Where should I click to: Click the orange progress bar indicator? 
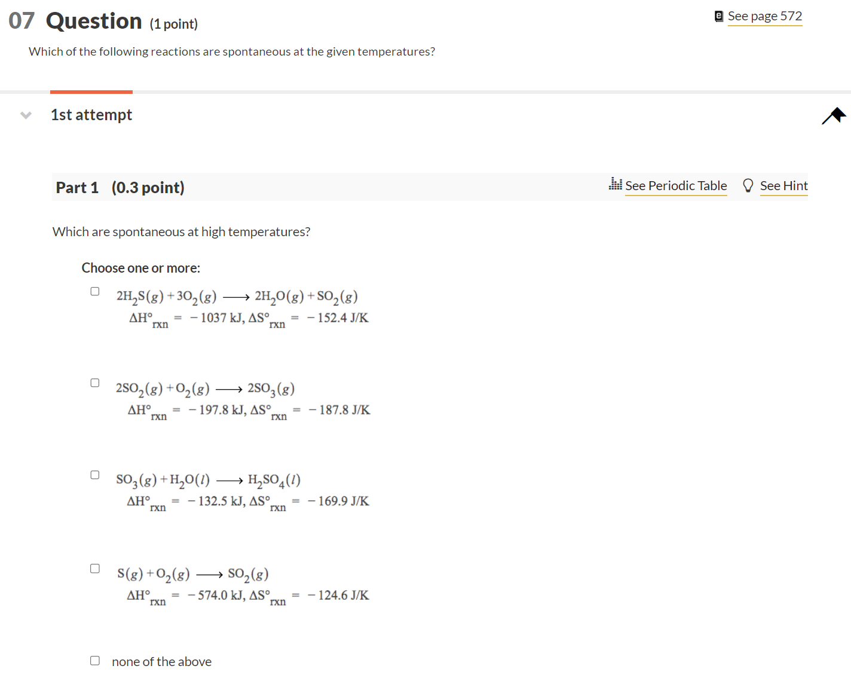tap(91, 91)
